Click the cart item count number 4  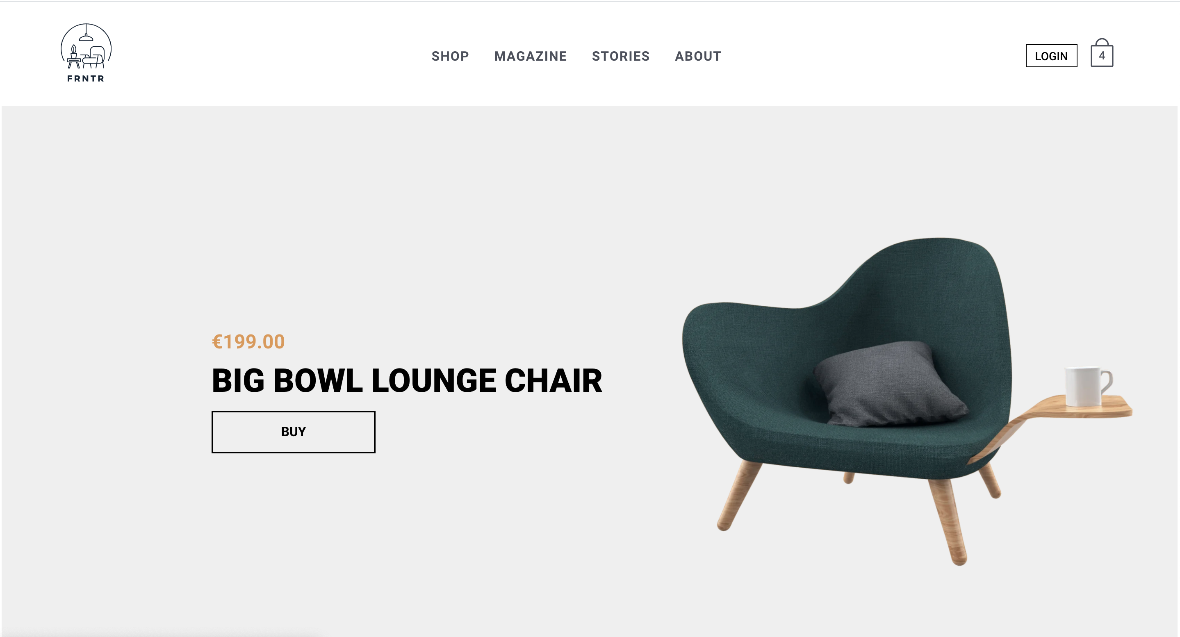pyautogui.click(x=1102, y=56)
